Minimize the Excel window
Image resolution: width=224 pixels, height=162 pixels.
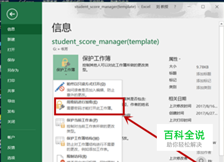click(189, 7)
